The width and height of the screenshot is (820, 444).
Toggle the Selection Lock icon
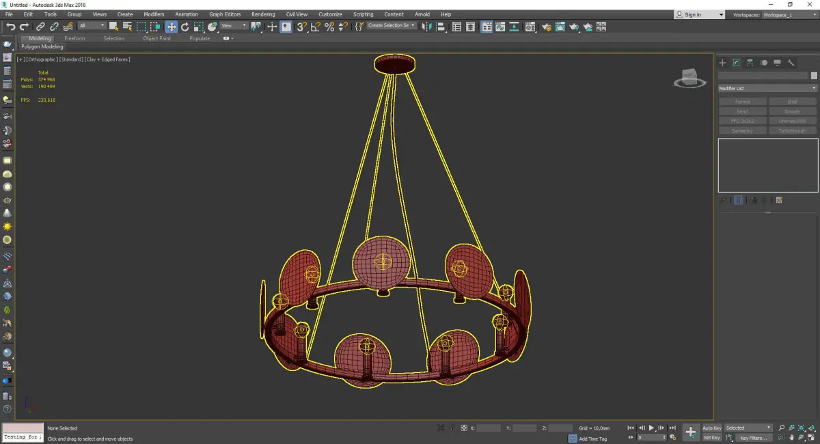point(452,428)
